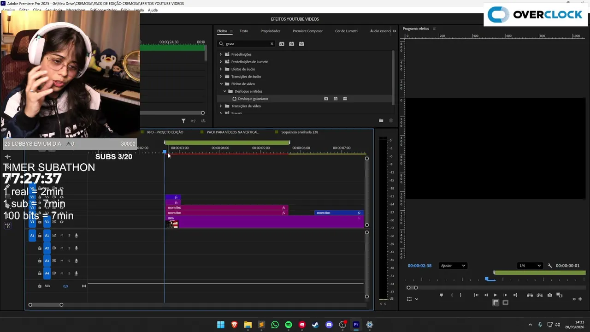Open the 1/4 playback resolution dropdown
The height and width of the screenshot is (332, 590).
pyautogui.click(x=529, y=266)
